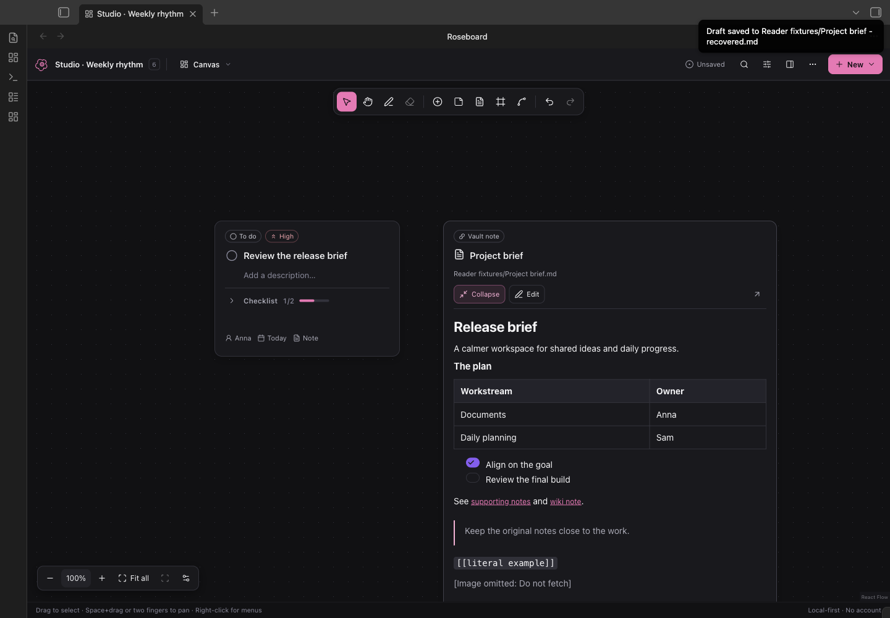Follow the 'wiki note' link
This screenshot has height=618, width=890.
[x=566, y=502]
